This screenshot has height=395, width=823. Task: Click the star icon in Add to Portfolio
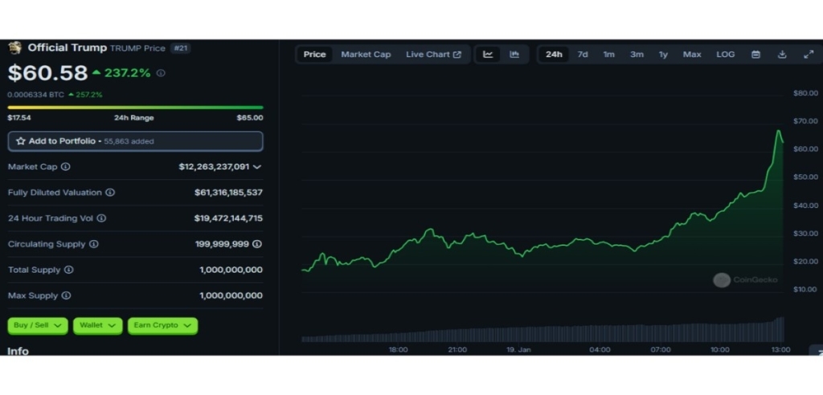(21, 141)
